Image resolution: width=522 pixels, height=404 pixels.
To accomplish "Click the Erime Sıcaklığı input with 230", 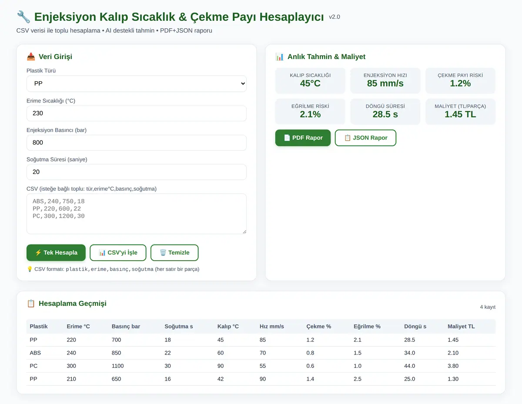I will (136, 113).
